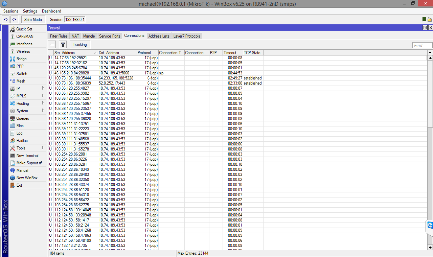The image size is (433, 257).
Task: Click the remove (minus) icon in Firewall
Action: [x=52, y=45]
